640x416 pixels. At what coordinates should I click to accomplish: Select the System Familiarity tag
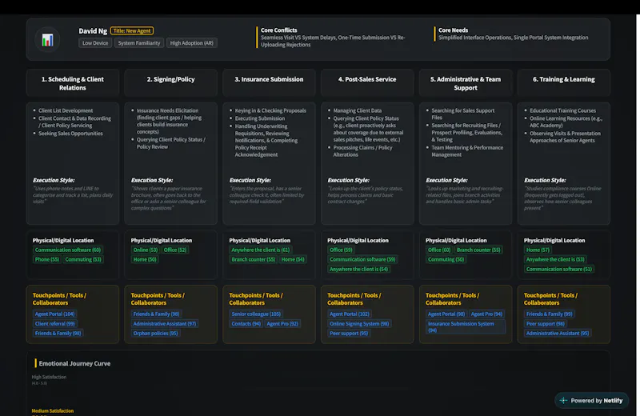point(139,43)
